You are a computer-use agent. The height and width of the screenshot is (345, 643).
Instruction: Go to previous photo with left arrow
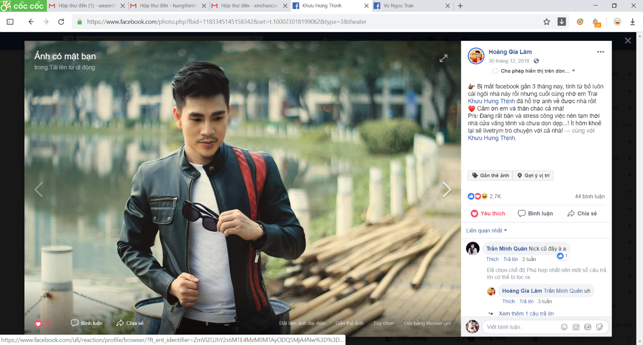coord(39,189)
